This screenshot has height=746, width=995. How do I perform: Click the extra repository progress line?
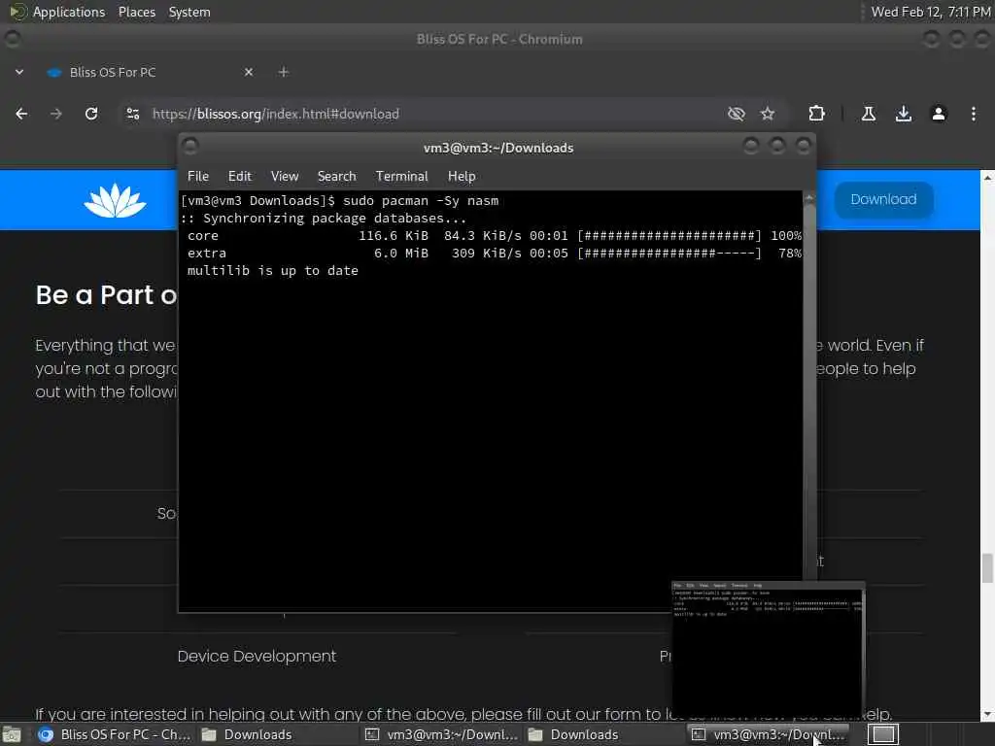pos(494,254)
